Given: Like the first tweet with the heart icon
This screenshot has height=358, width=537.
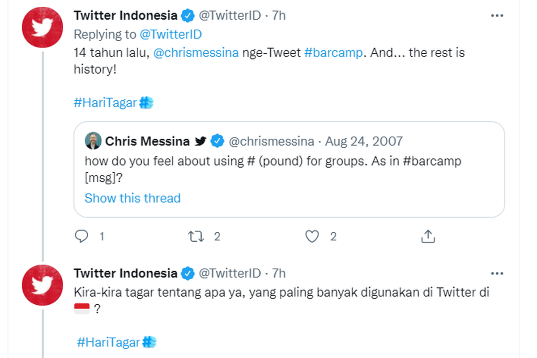Looking at the screenshot, I should click(x=312, y=236).
